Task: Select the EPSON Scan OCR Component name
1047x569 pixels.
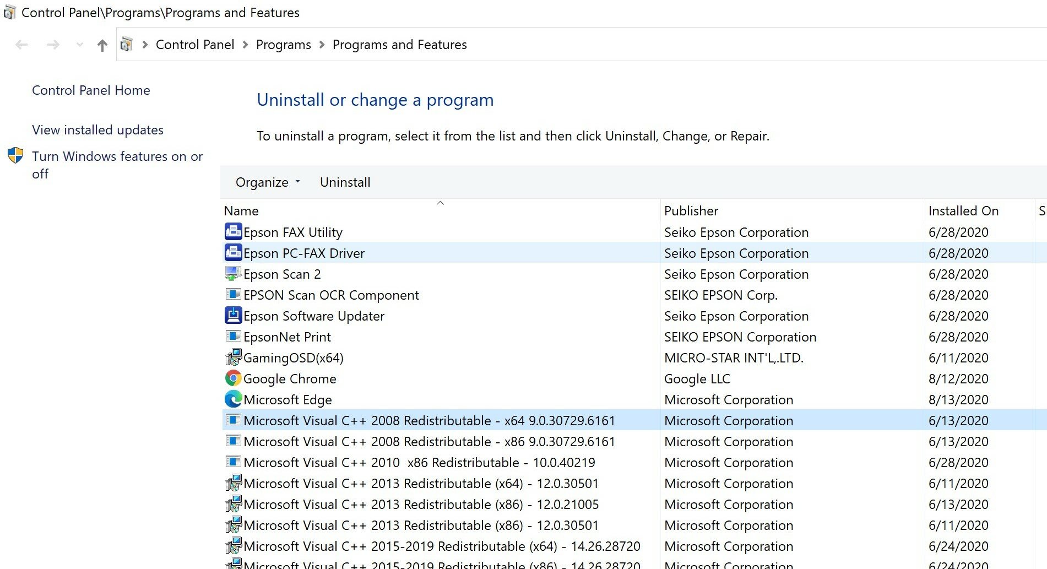Action: [x=331, y=295]
